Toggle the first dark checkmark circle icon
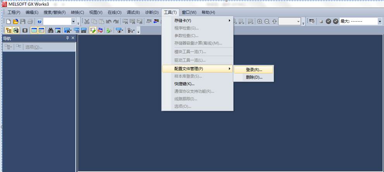Viewport: 384px width, 172px height. 328,22
